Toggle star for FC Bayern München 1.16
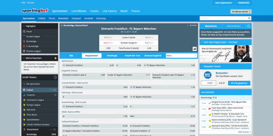 (x=131, y=87)
